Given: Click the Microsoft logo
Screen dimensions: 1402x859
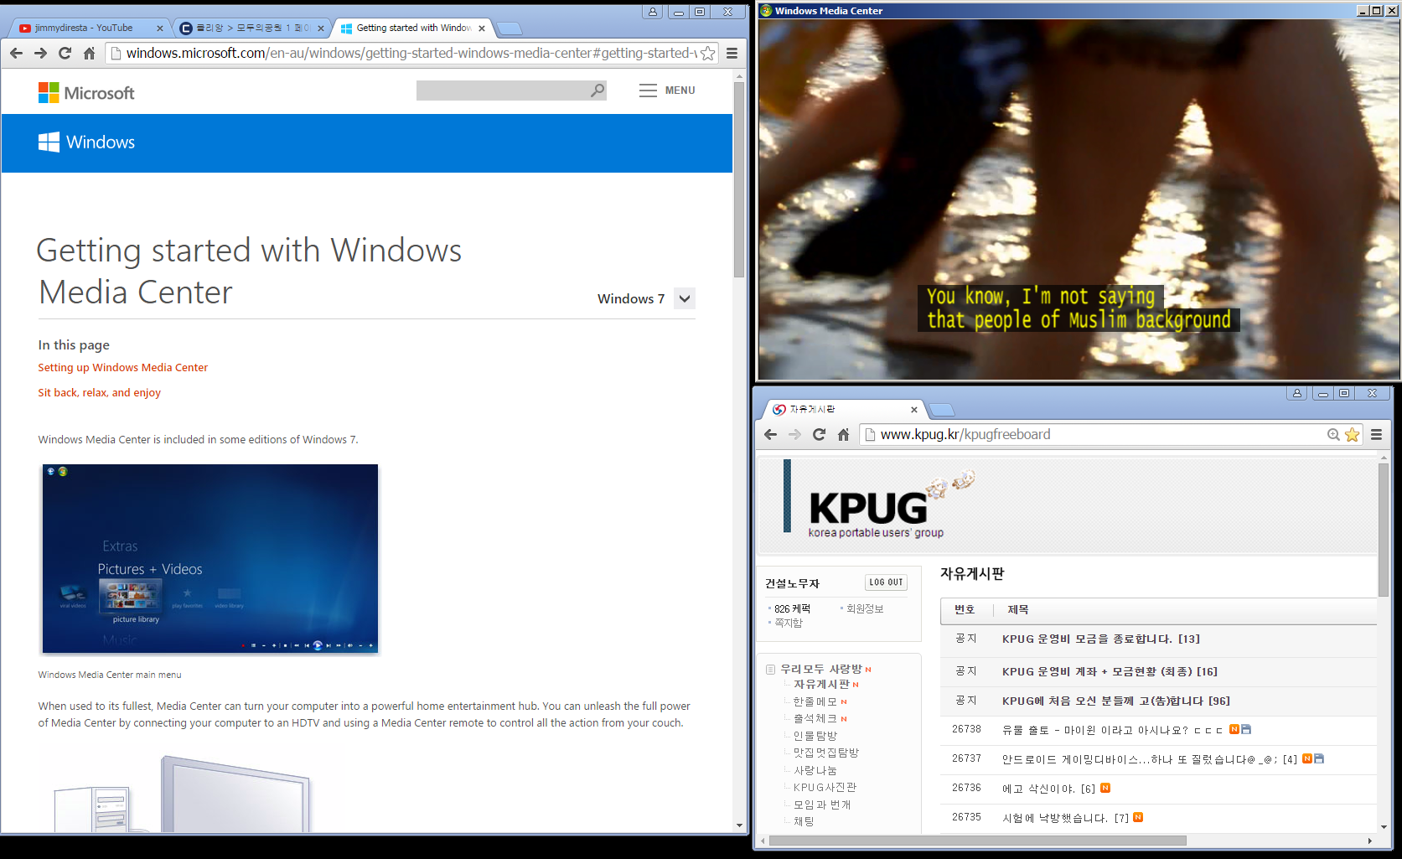Looking at the screenshot, I should (86, 92).
